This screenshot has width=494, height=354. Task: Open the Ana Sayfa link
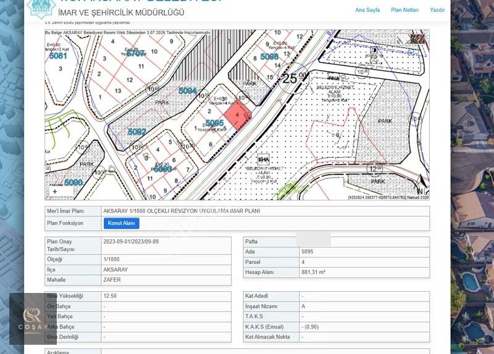click(367, 10)
